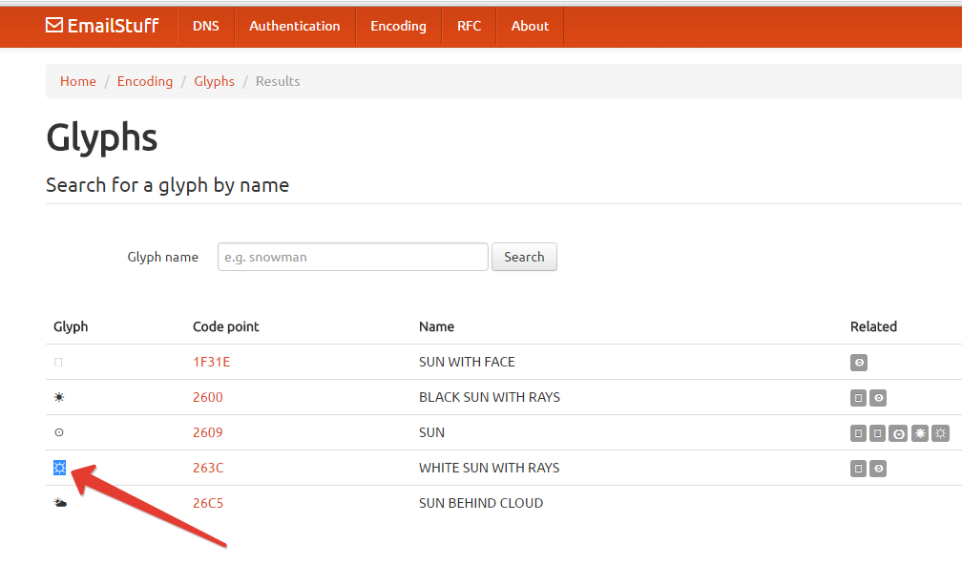Open circled-dot related badge in BLACK SUN row
Image resolution: width=962 pixels, height=565 pixels.
click(879, 398)
